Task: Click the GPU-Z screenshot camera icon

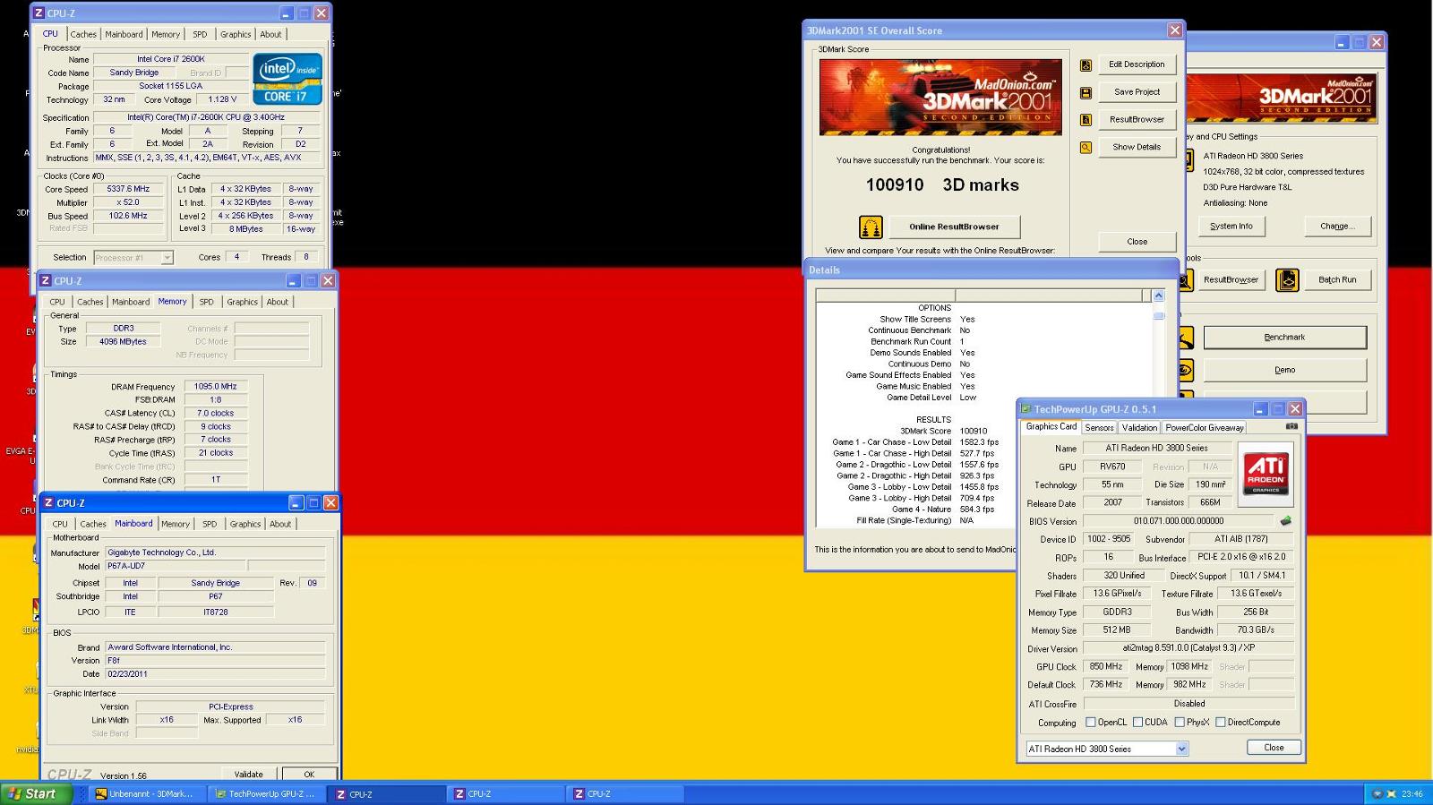Action: tap(1291, 427)
